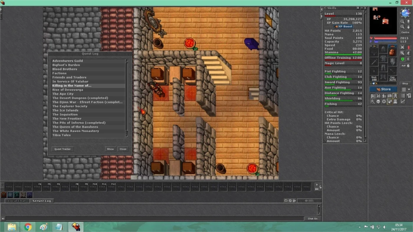The height and width of the screenshot is (232, 413).
Task: Advance the action bar with the right arrow
Action: 317,185
